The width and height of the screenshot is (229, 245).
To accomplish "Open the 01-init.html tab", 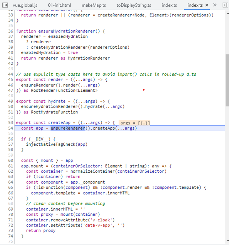I will (59, 5).
